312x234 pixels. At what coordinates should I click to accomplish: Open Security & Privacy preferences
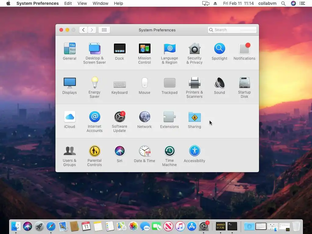[x=194, y=53]
